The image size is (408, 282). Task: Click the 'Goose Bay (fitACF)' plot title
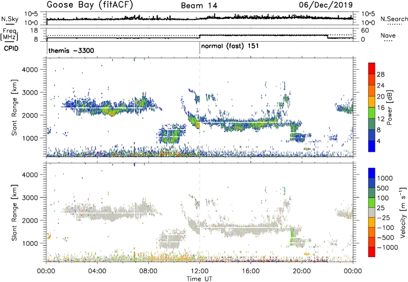(90, 5)
